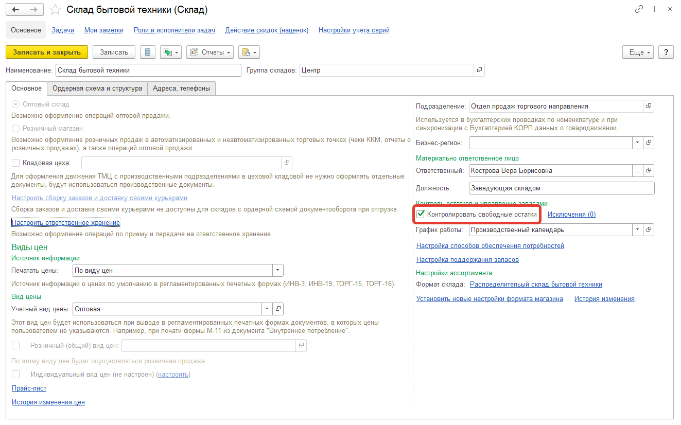Expand the Печатать цены dropdown
The image size is (681, 425).
tap(278, 270)
